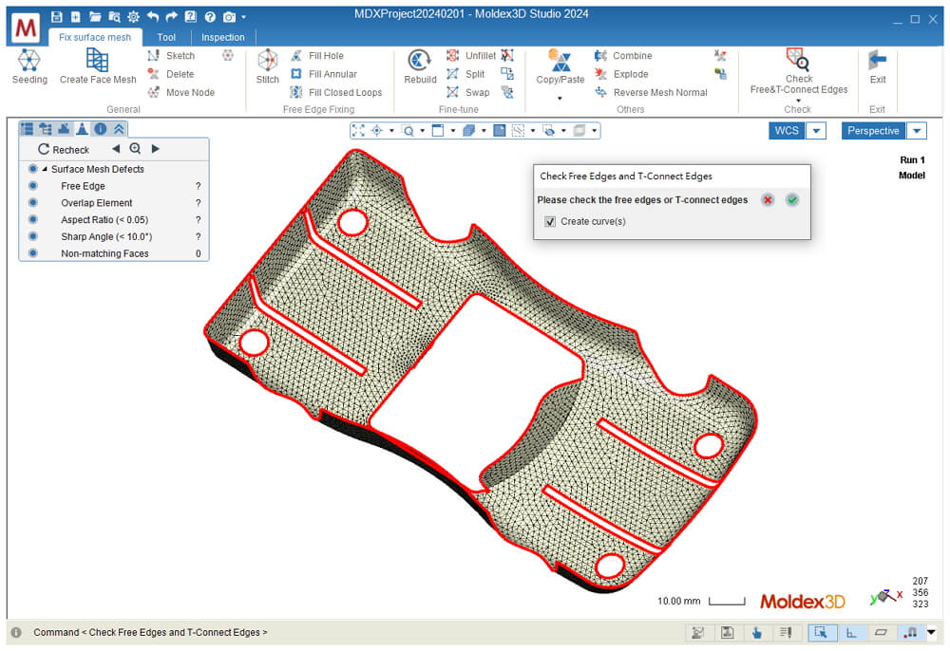
Task: Zoom to the current defect magnifier icon
Action: click(x=135, y=149)
